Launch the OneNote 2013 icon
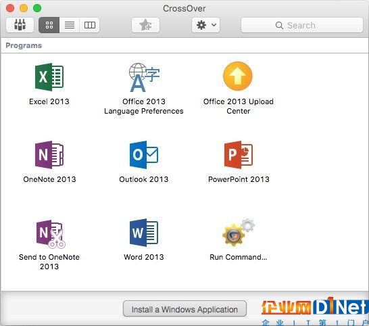Screen dimensions: 369x326 (49, 155)
